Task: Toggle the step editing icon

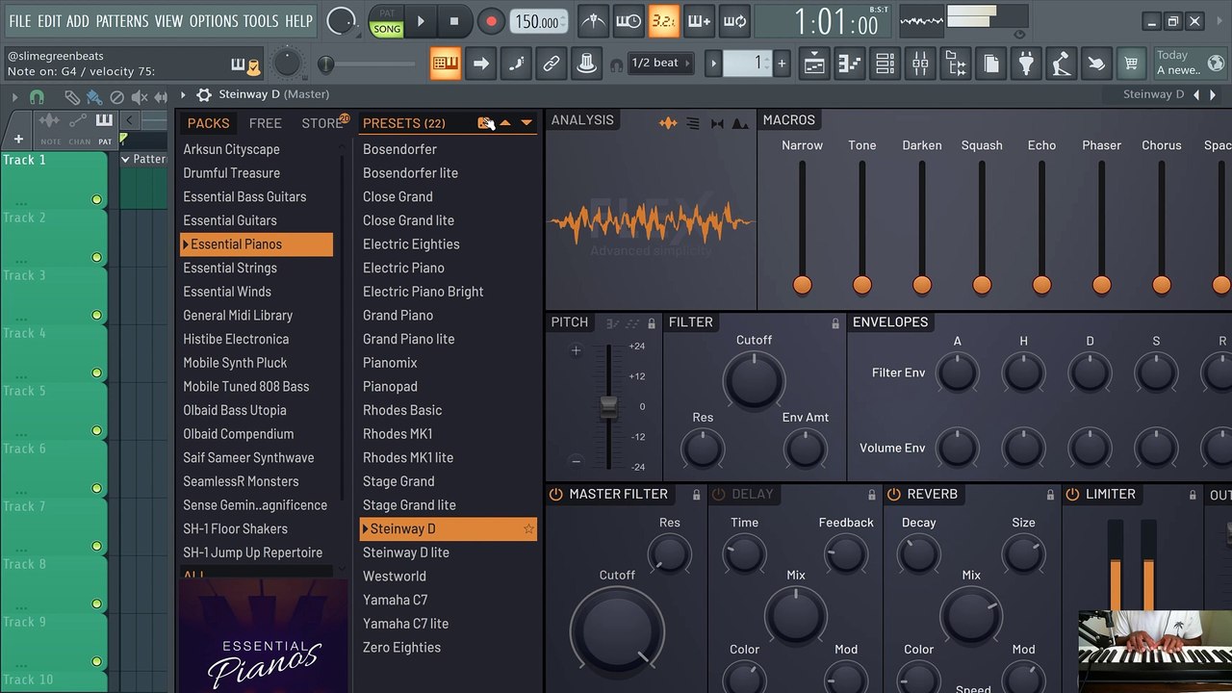Action: click(x=516, y=64)
